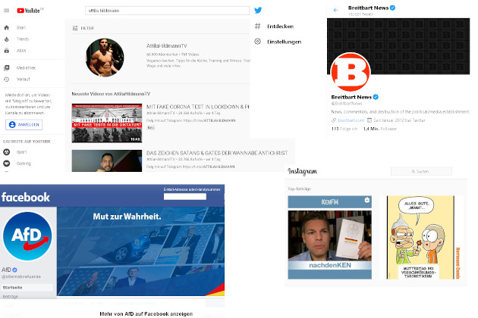Click the Anmelden sign-in button
This screenshot has height=318, width=478.
point(24,125)
